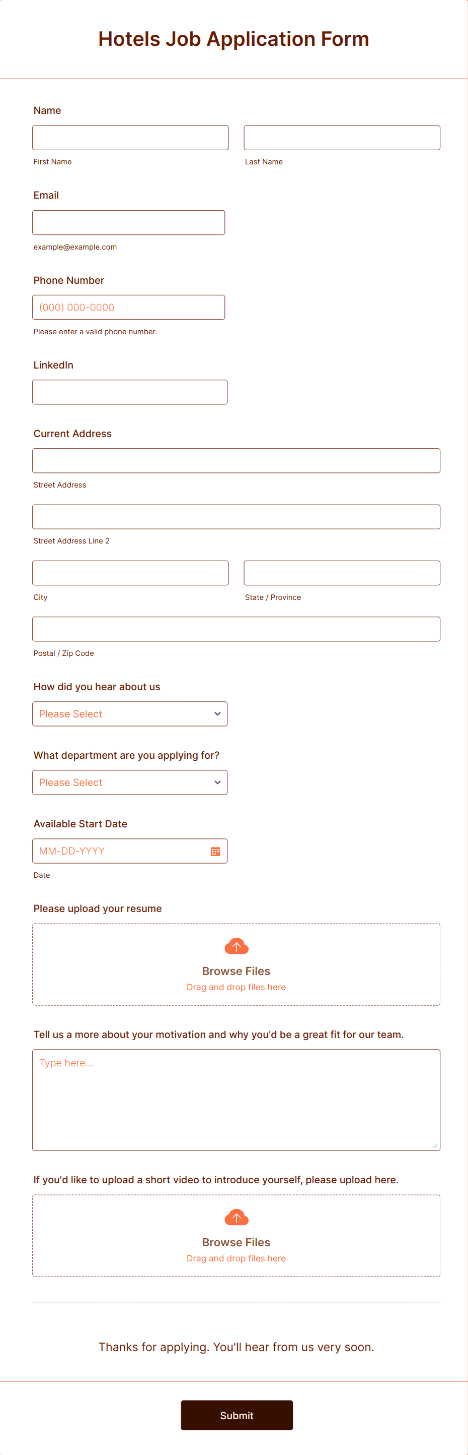Open the calendar picker for Available Start Date
The height and width of the screenshot is (1455, 468).
(x=215, y=851)
